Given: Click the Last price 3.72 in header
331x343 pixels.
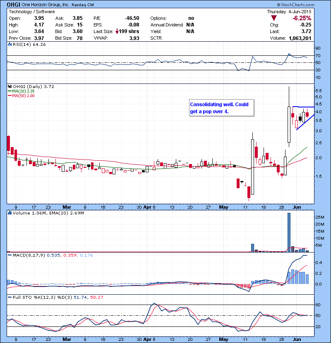Looking at the screenshot, I should (x=306, y=31).
